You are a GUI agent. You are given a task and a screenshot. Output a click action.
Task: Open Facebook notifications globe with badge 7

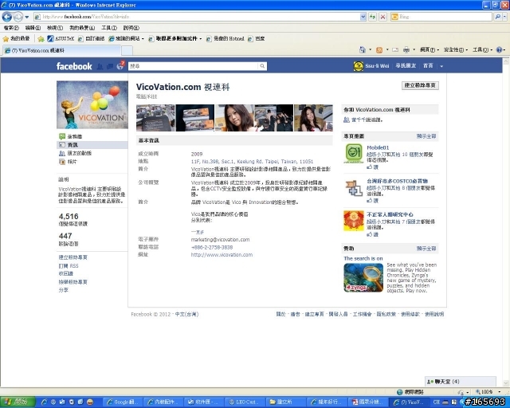pyautogui.click(x=120, y=65)
